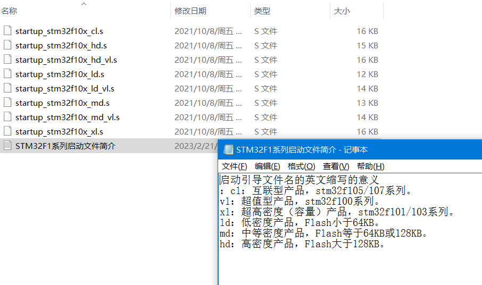Click the 16 KB size of startup_stm32f10x_cl.s

point(367,31)
